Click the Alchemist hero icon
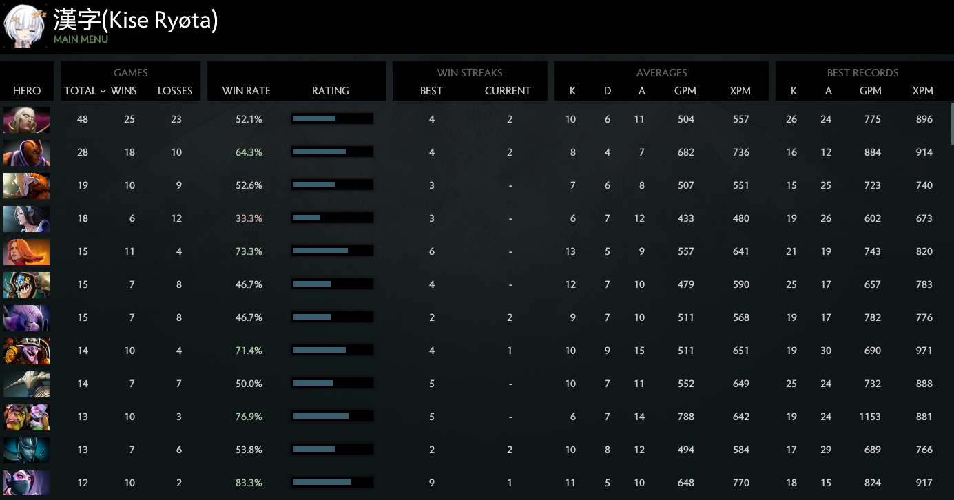 (x=26, y=417)
